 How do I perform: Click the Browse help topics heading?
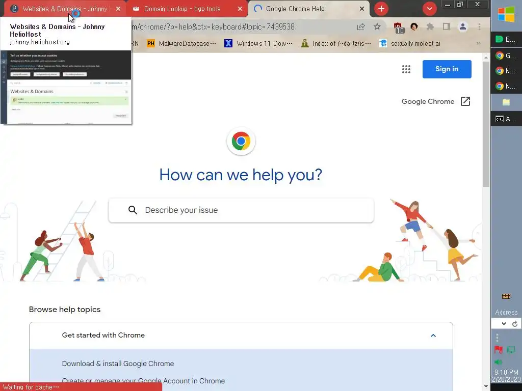point(65,310)
